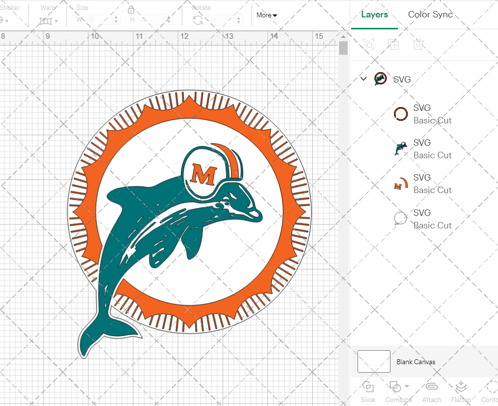Click the SVG group layer name
The height and width of the screenshot is (406, 498).
[x=402, y=79]
